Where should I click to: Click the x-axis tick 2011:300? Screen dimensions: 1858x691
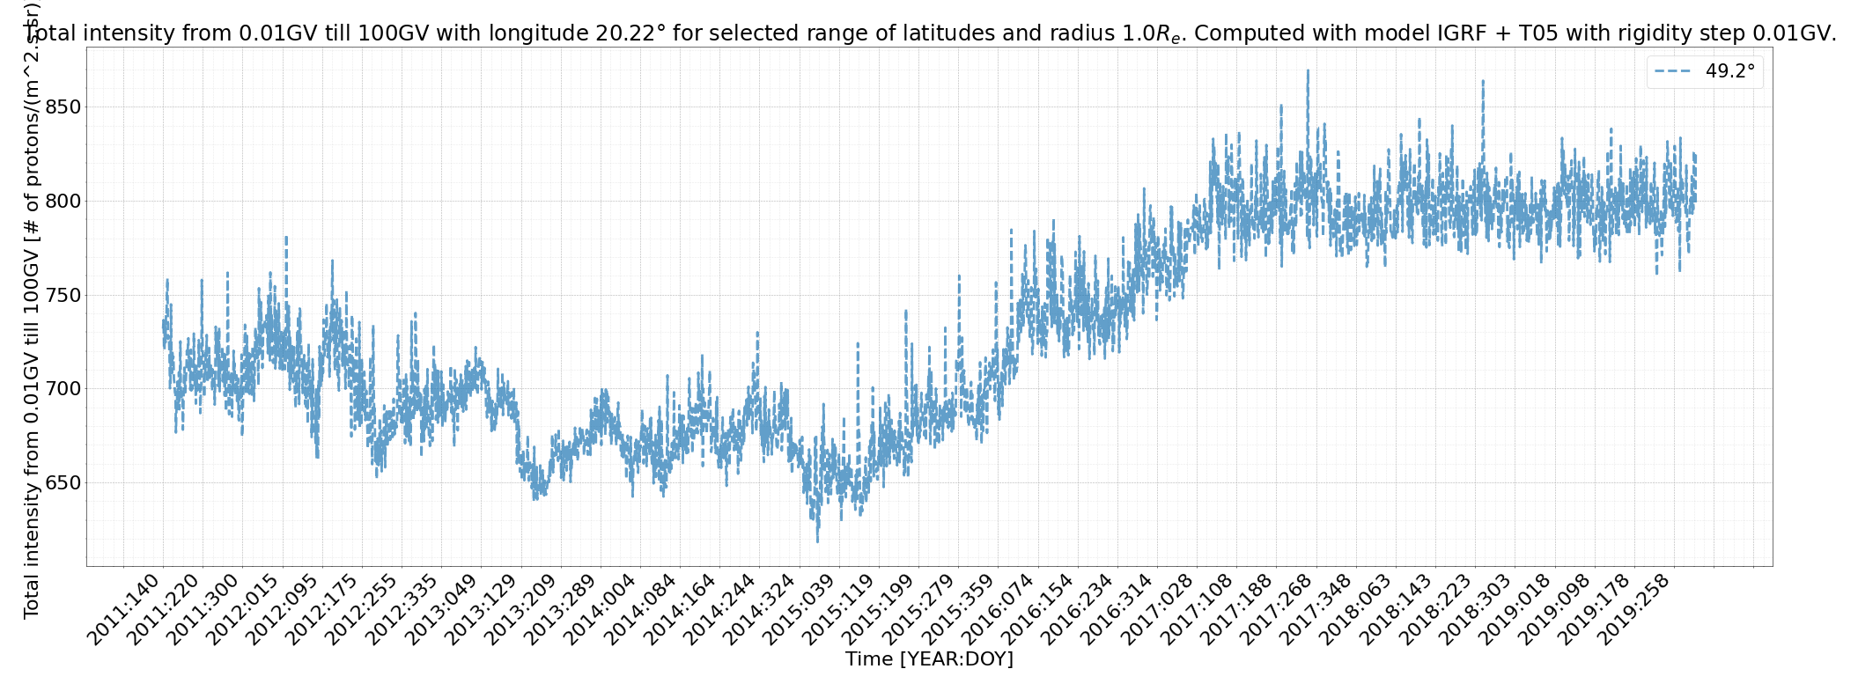coord(205,610)
